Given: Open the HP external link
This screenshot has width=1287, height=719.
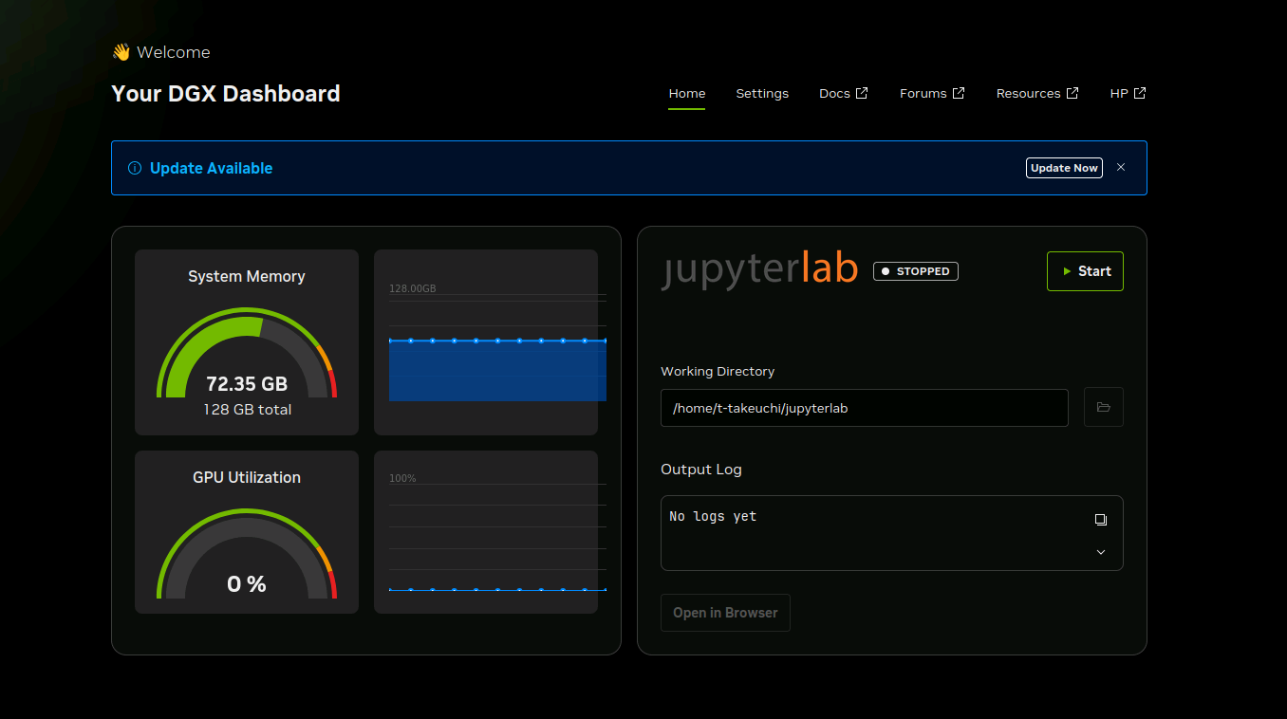Looking at the screenshot, I should pos(1128,93).
